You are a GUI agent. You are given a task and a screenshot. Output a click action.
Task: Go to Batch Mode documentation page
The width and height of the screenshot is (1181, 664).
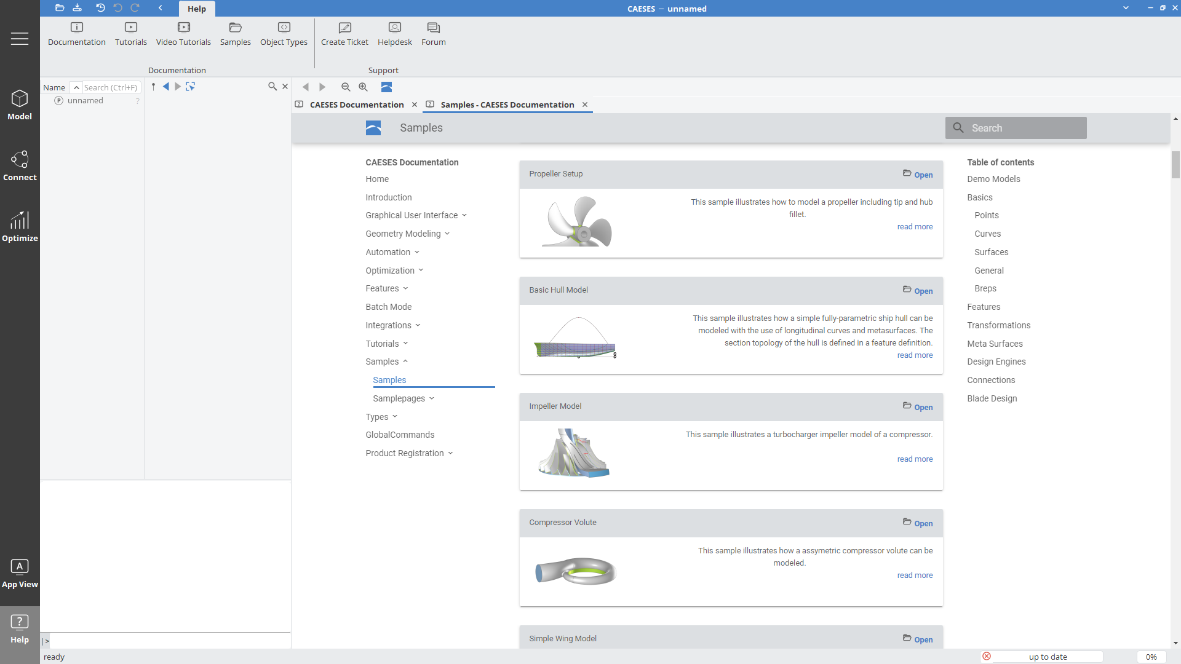(x=389, y=307)
